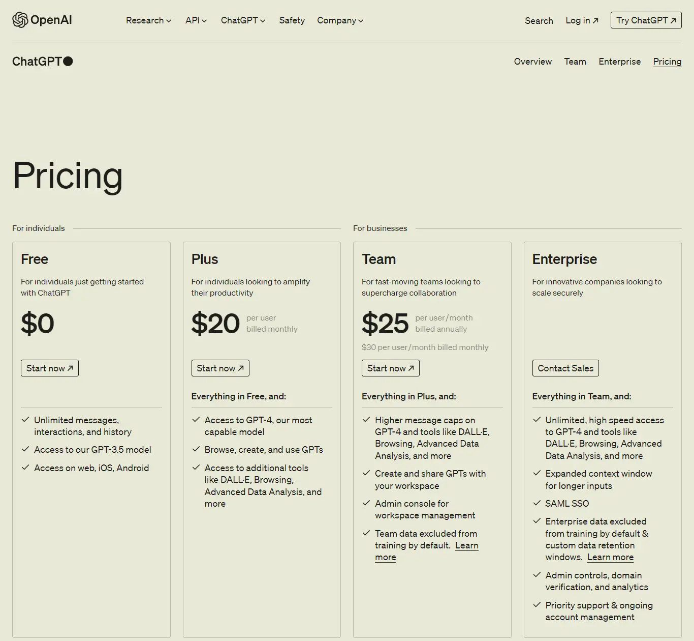
Task: Click the Log in link
Action: (582, 20)
